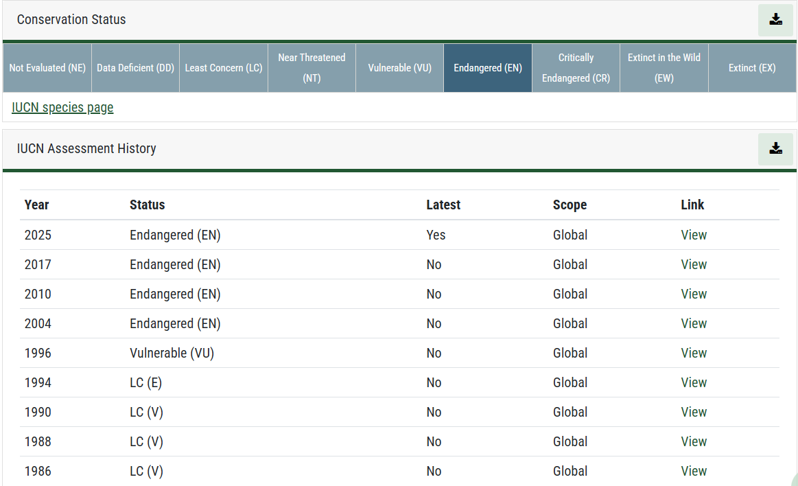Open the IUCN species page link
798x486 pixels.
62,107
